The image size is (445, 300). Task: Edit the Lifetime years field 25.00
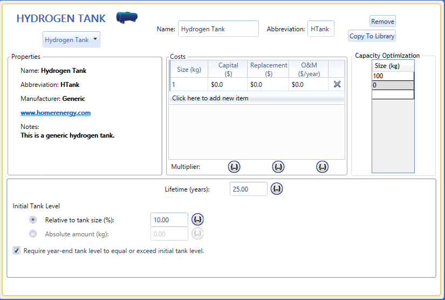coord(248,189)
